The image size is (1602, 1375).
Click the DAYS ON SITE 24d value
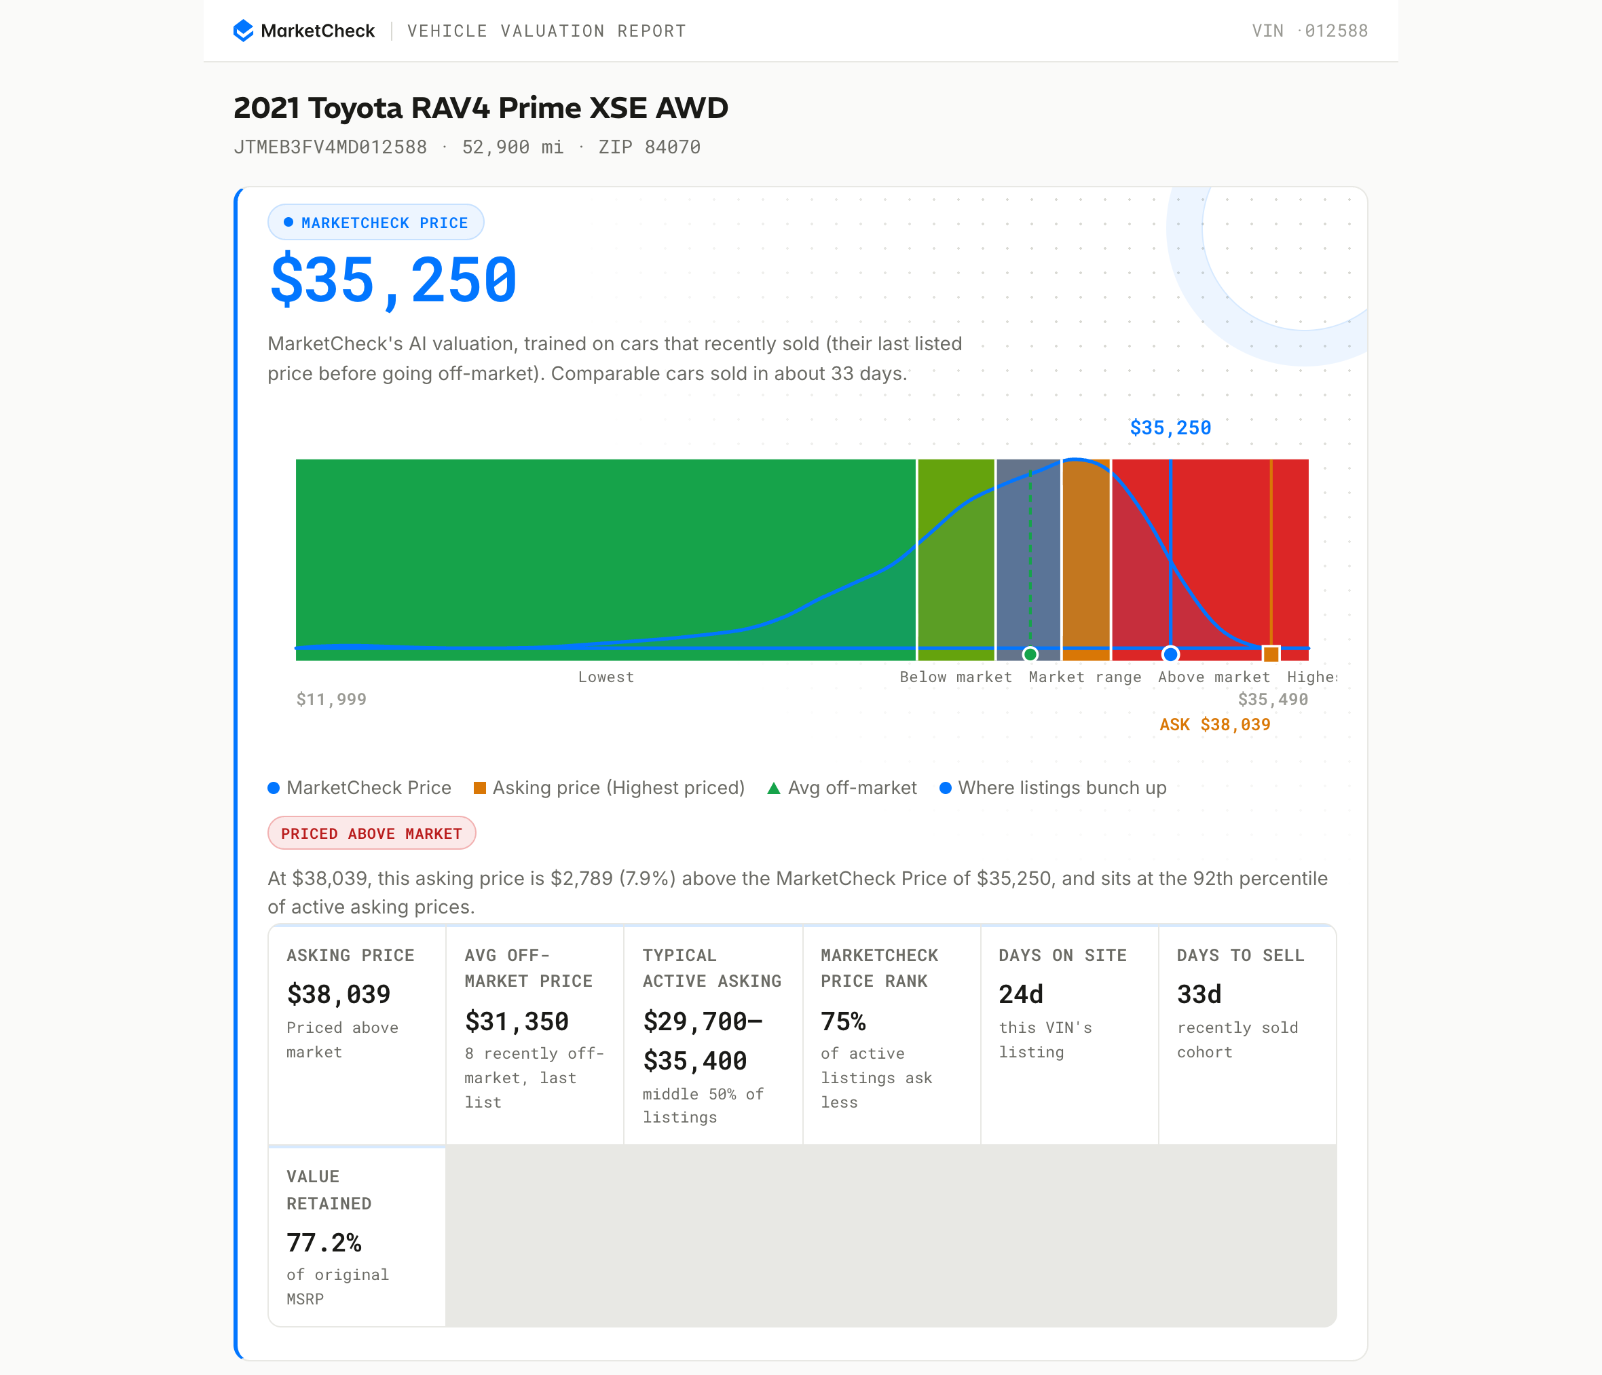coord(1020,995)
